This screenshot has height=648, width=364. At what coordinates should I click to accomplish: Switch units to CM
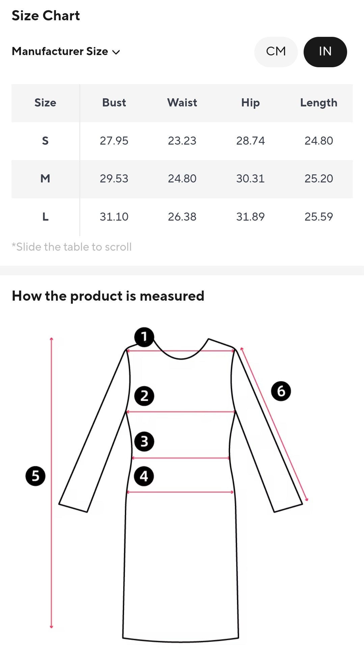pos(276,52)
